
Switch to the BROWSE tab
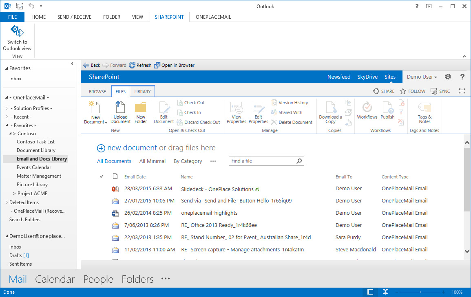(x=97, y=92)
